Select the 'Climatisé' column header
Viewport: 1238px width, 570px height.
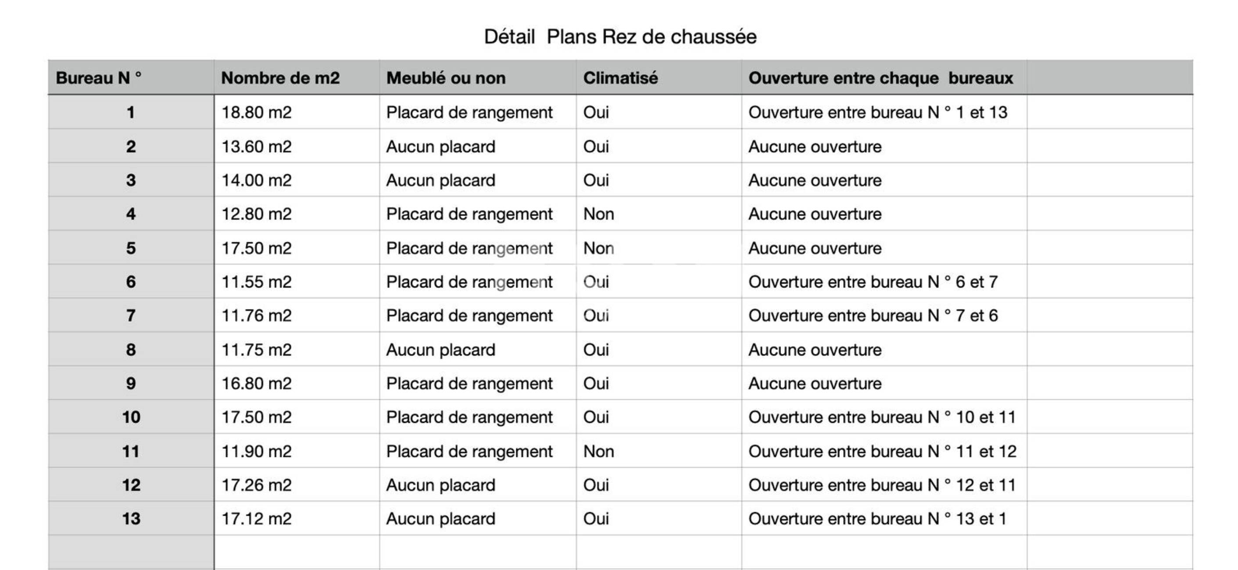click(620, 78)
